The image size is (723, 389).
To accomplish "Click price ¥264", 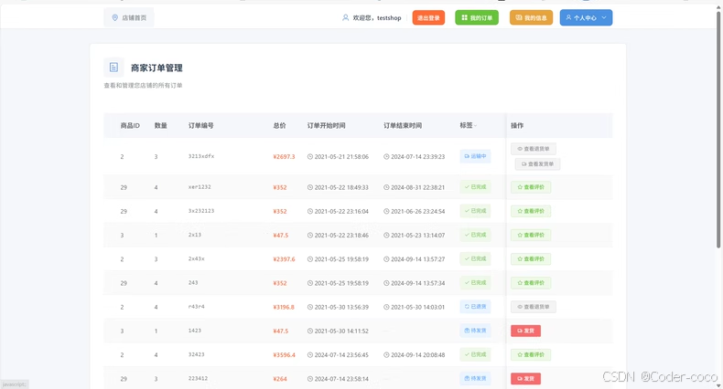I will point(280,378).
